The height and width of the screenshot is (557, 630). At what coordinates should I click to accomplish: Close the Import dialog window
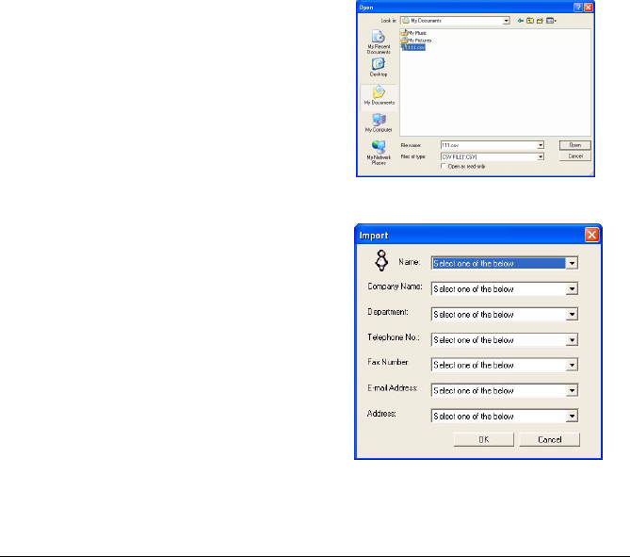[x=591, y=235]
